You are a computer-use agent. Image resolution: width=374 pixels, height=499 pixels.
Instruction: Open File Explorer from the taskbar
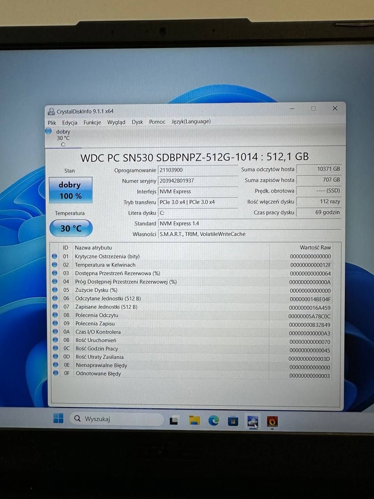tap(194, 420)
